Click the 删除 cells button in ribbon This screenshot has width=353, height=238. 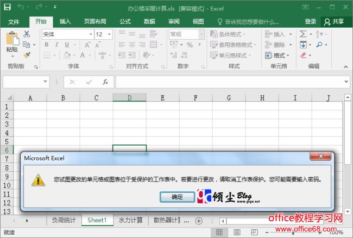pos(275,45)
